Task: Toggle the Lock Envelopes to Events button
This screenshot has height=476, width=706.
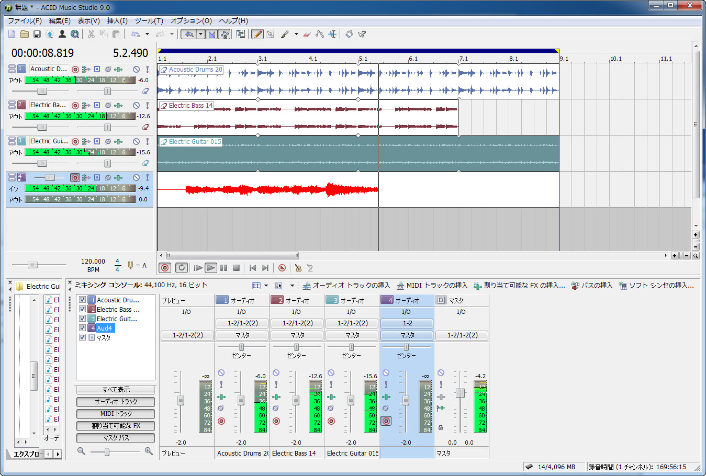Action: (225, 34)
